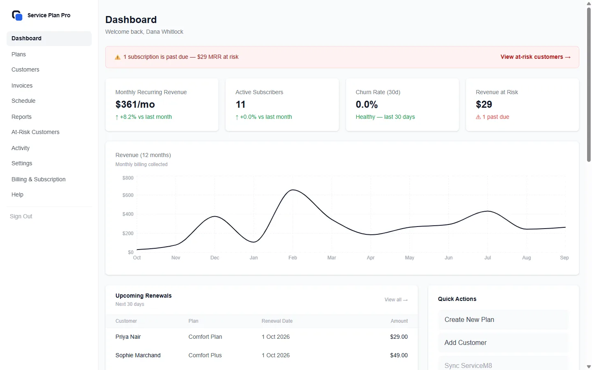Image resolution: width=592 pixels, height=370 pixels.
Task: Follow the View at-risk customers link
Action: pyautogui.click(x=535, y=57)
